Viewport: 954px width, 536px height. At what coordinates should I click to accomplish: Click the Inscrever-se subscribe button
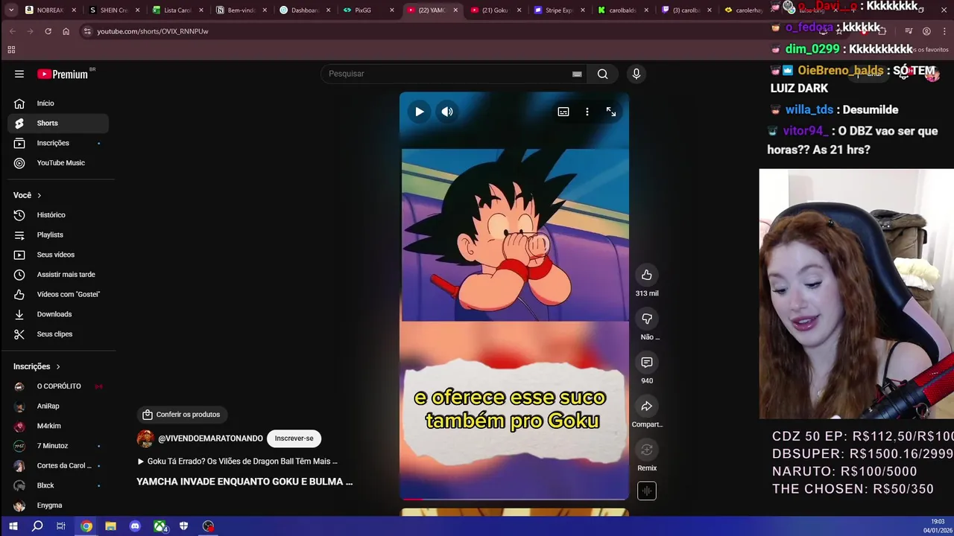coord(294,438)
